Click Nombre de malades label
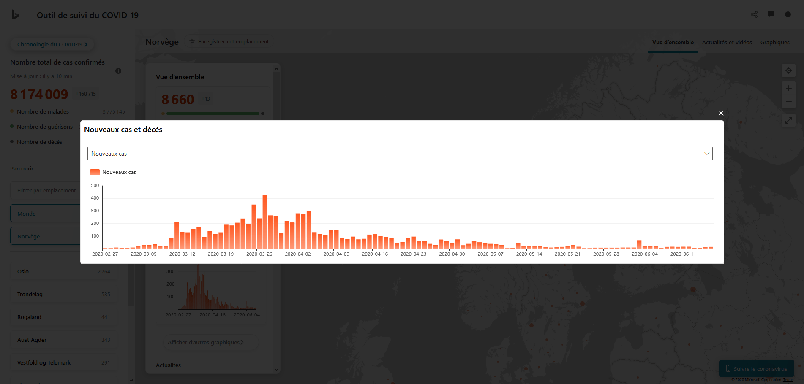Viewport: 804px width, 384px height. (x=43, y=112)
